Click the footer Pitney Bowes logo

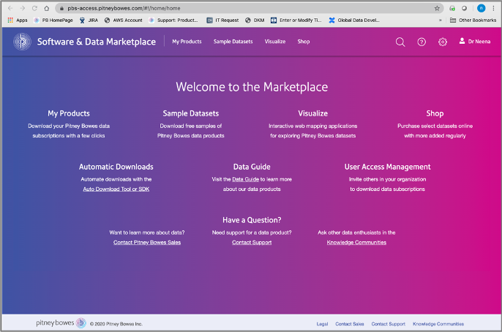(61, 323)
